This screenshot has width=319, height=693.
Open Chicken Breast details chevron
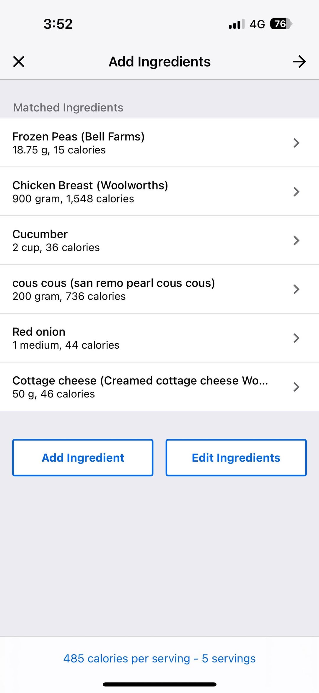coord(296,192)
